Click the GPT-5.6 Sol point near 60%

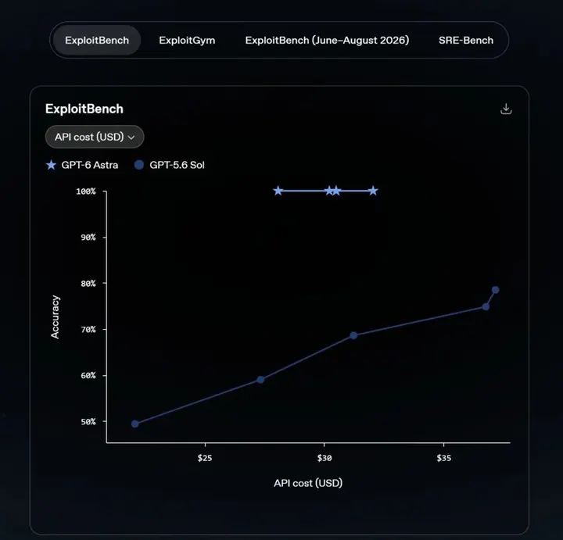(x=260, y=380)
